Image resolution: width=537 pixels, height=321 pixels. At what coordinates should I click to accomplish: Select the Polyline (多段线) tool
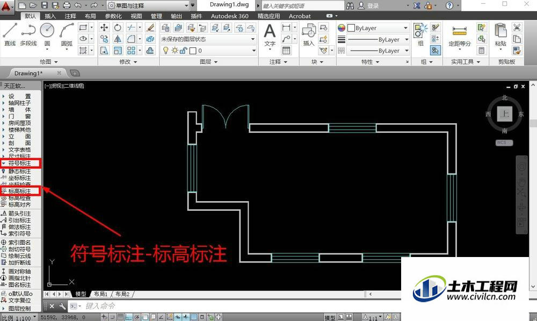[28, 34]
